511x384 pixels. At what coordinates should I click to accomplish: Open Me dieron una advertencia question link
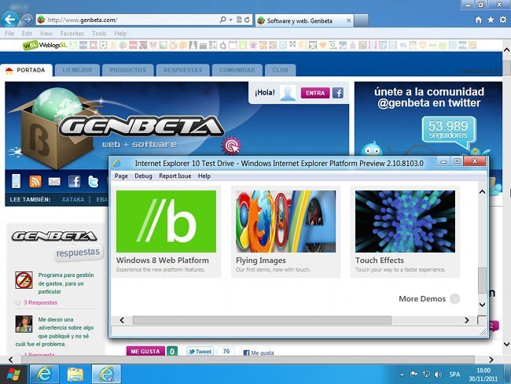click(54, 332)
